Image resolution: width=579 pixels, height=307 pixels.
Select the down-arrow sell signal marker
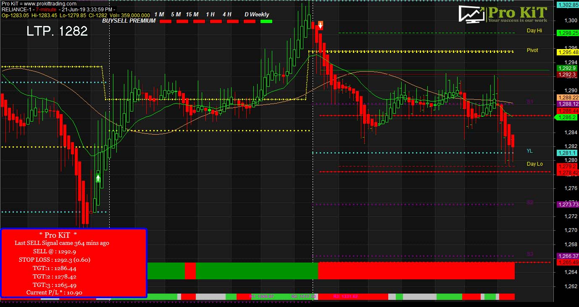coord(320,25)
